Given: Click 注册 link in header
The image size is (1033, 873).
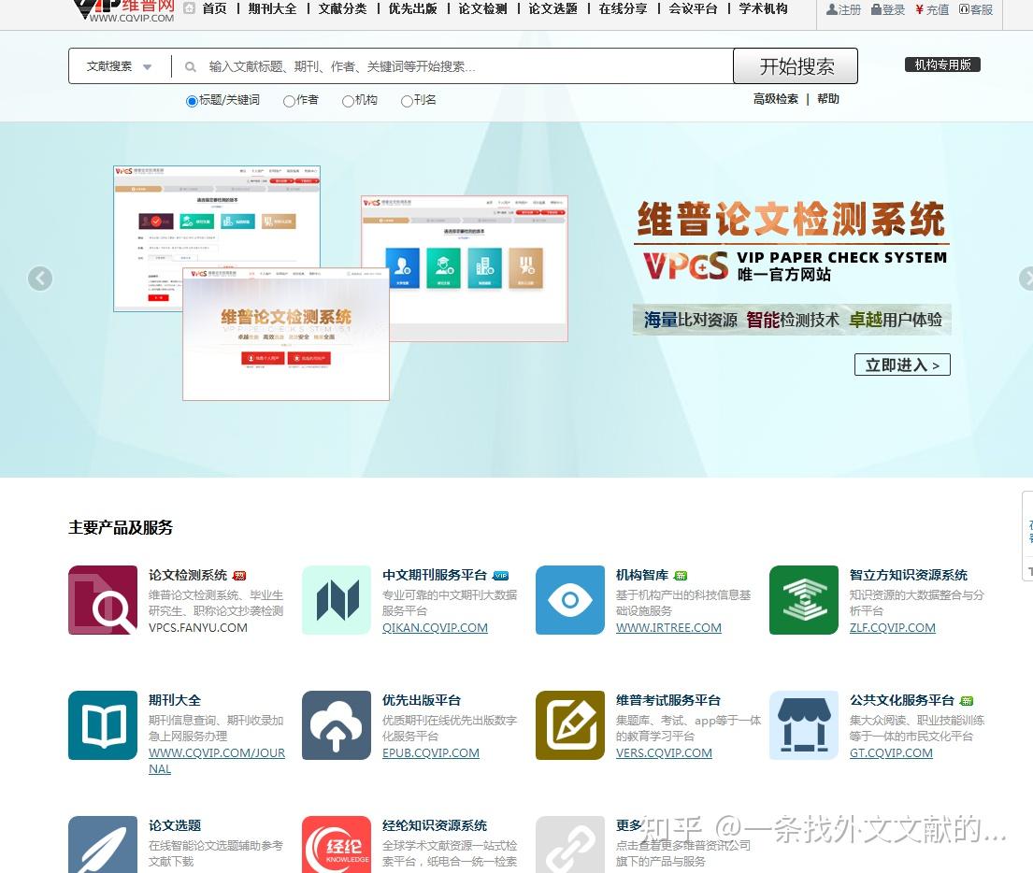Looking at the screenshot, I should click(843, 10).
